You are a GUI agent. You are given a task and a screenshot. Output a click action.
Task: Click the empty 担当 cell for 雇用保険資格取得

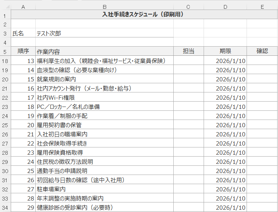pos(189,152)
